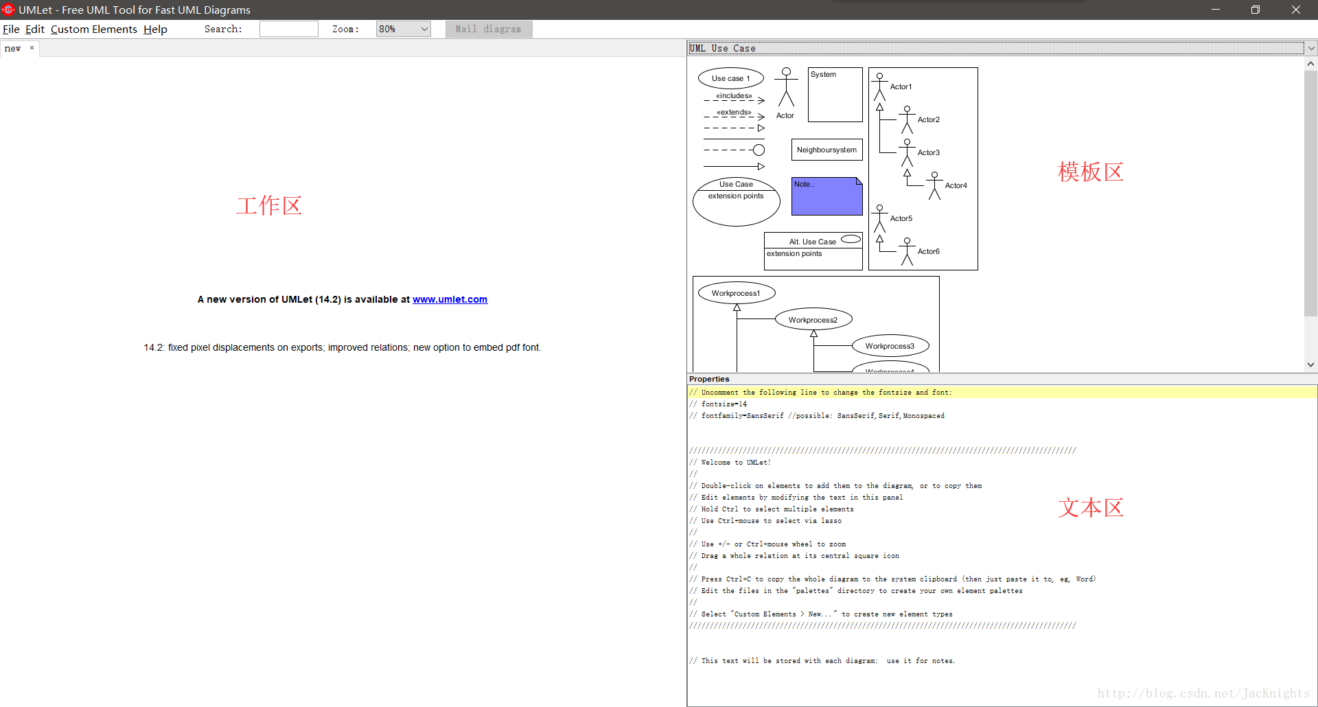Image resolution: width=1318 pixels, height=707 pixels.
Task: Click the palette vertical scrollbar thumb
Action: [1310, 194]
